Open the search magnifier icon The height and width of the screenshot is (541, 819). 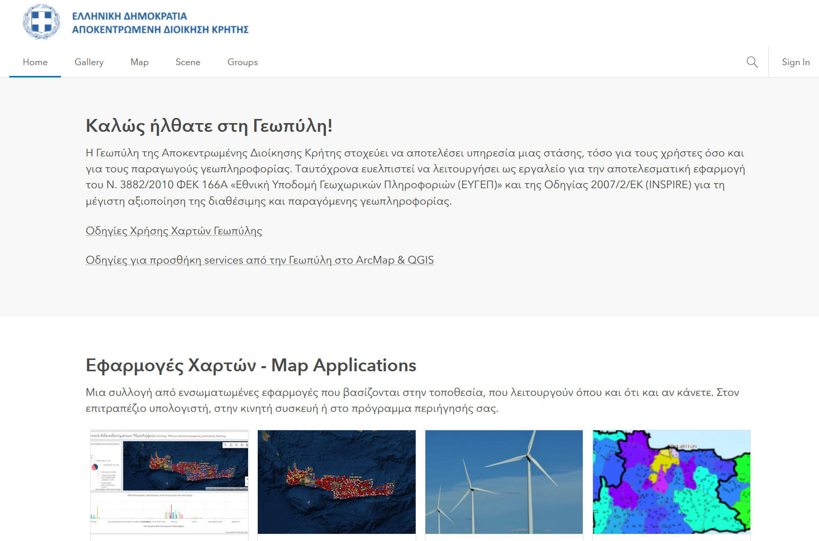pyautogui.click(x=752, y=62)
